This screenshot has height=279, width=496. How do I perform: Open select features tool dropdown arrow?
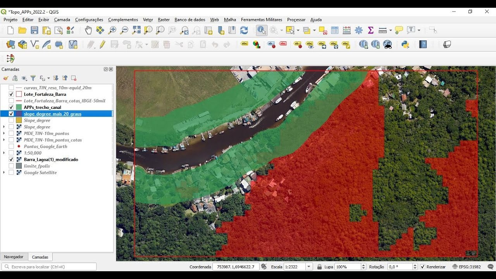(x=298, y=30)
